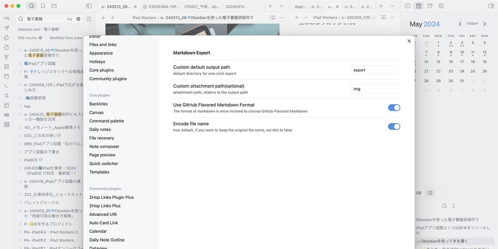Viewport: 498px width, 249px height.
Task: Click TODAY in the calendar
Action: point(472,24)
